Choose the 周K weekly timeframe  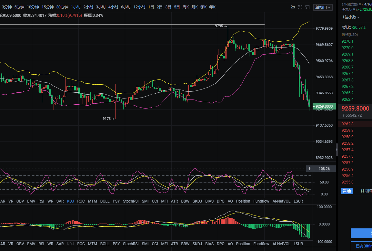(x=186, y=7)
